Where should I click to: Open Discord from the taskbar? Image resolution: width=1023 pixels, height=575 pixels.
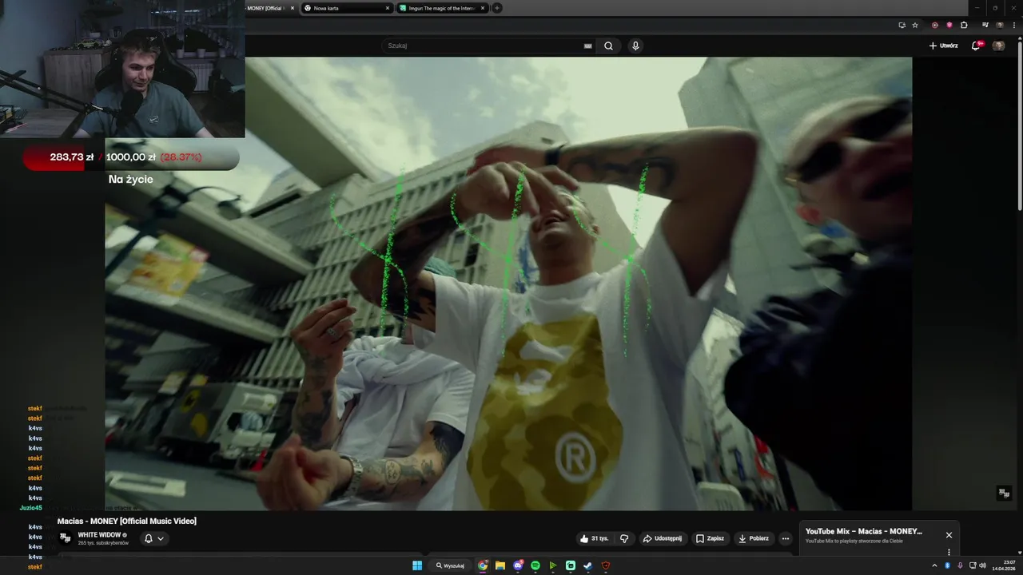[518, 565]
